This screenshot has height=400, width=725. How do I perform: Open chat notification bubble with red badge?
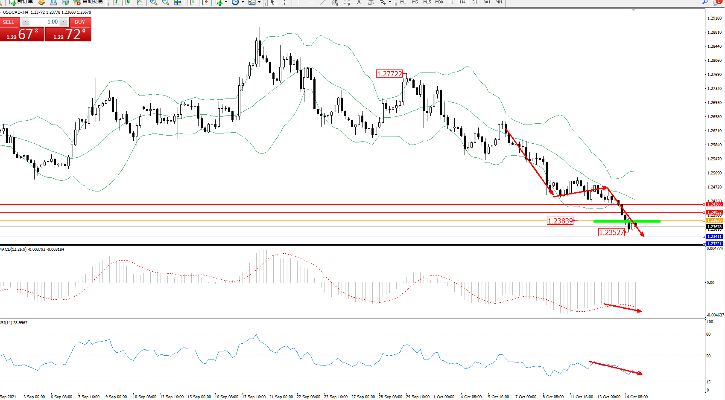[717, 2]
